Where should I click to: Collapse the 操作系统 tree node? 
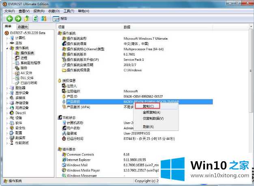click(7, 48)
